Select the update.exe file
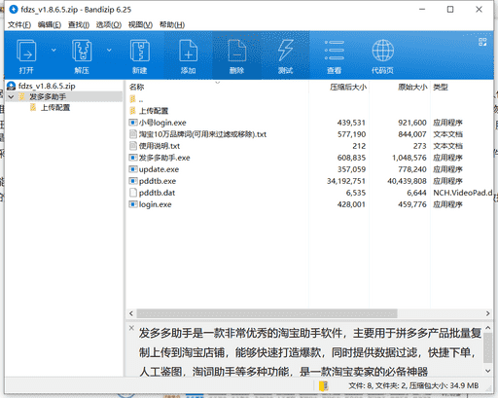498x398 pixels. pos(159,169)
